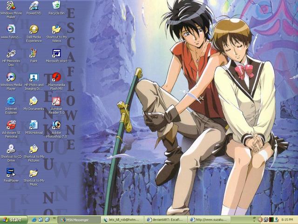Launch Acrobat Reader 5.0
Viewport: 298px width, 224px height.
[56, 105]
